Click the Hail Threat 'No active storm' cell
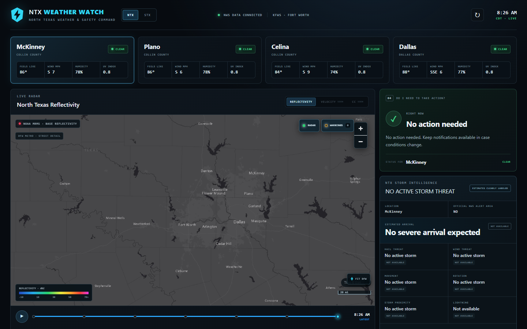This screenshot has width=527, height=329. (414, 257)
